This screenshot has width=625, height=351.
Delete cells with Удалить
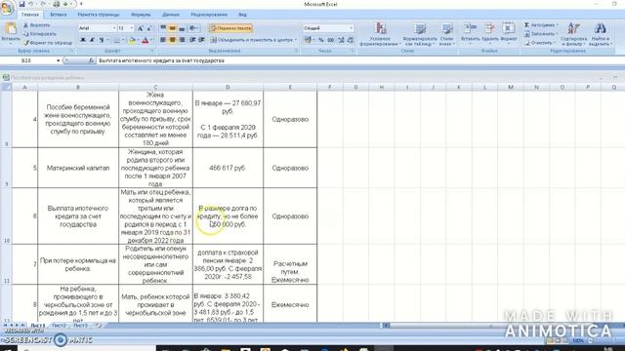coord(490,33)
